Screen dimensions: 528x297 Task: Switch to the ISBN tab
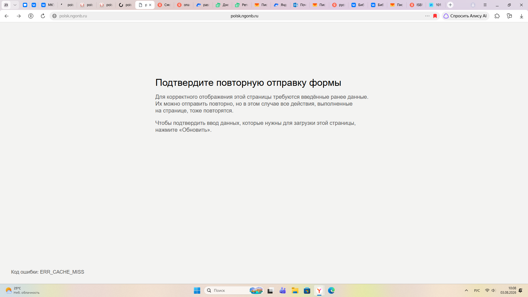point(416,5)
